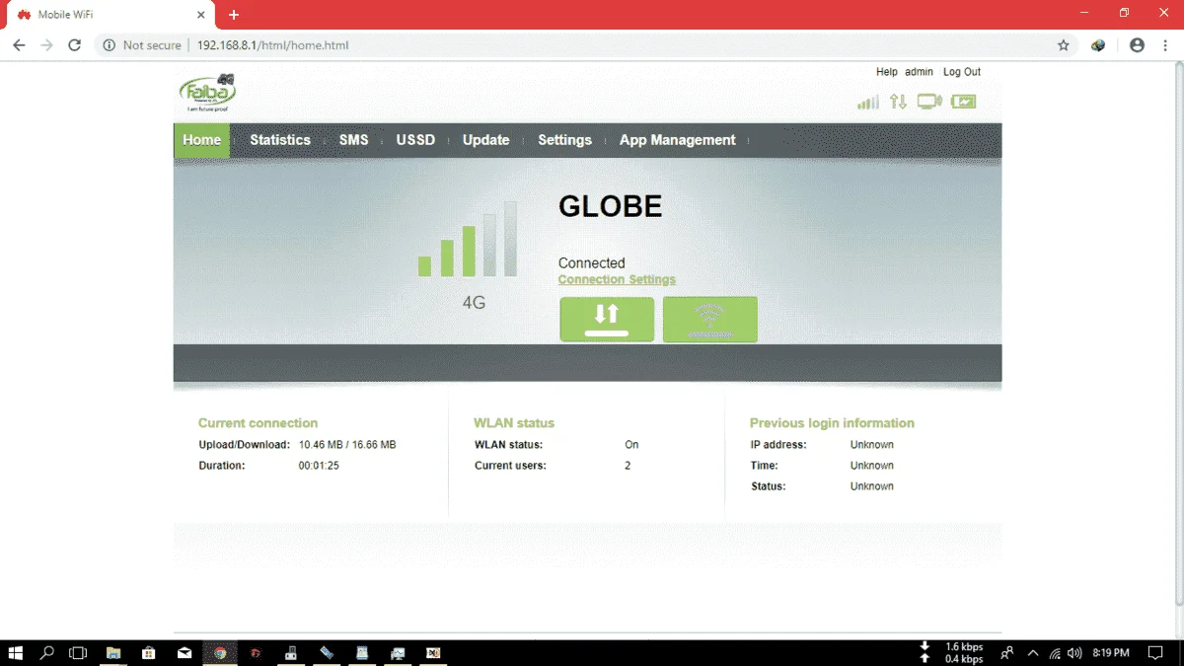1184x666 pixels.
Task: Click the admin user link
Action: [x=919, y=72]
